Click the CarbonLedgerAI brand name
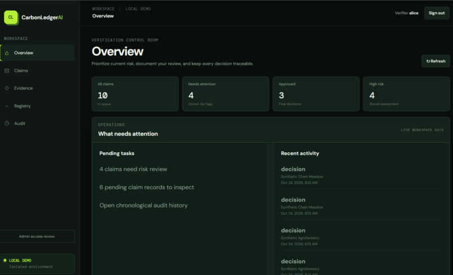The width and height of the screenshot is (453, 275). 42,17
